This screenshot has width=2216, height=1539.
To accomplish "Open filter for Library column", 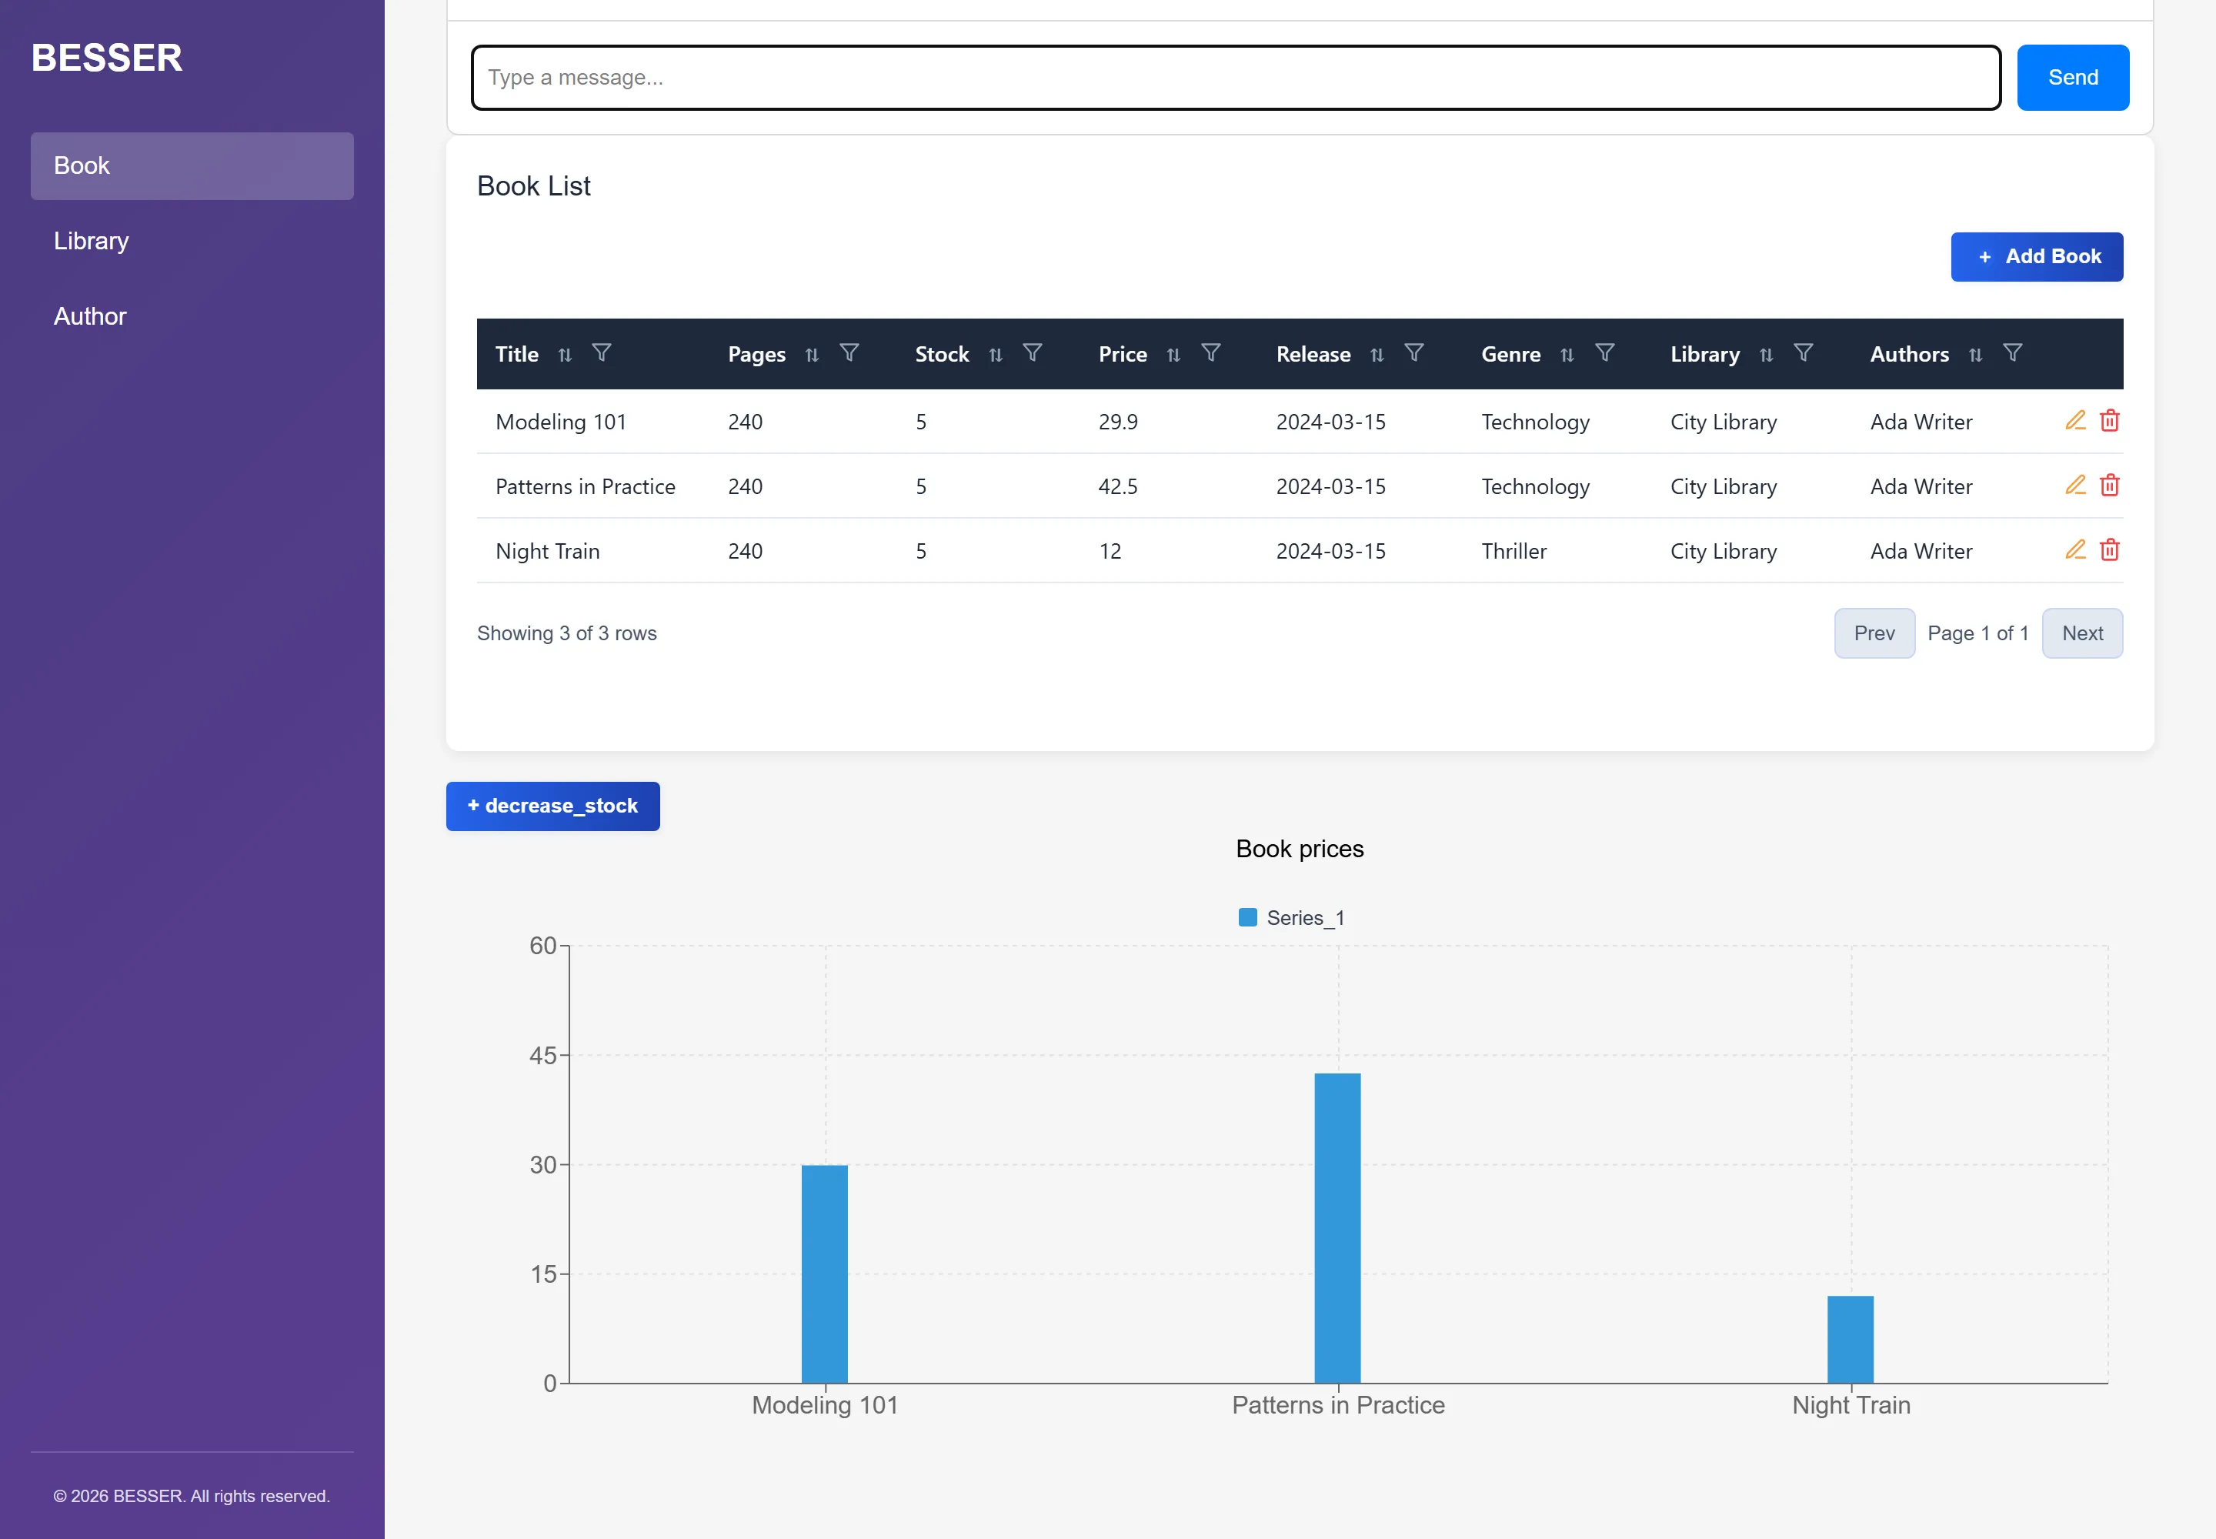I will point(1804,353).
